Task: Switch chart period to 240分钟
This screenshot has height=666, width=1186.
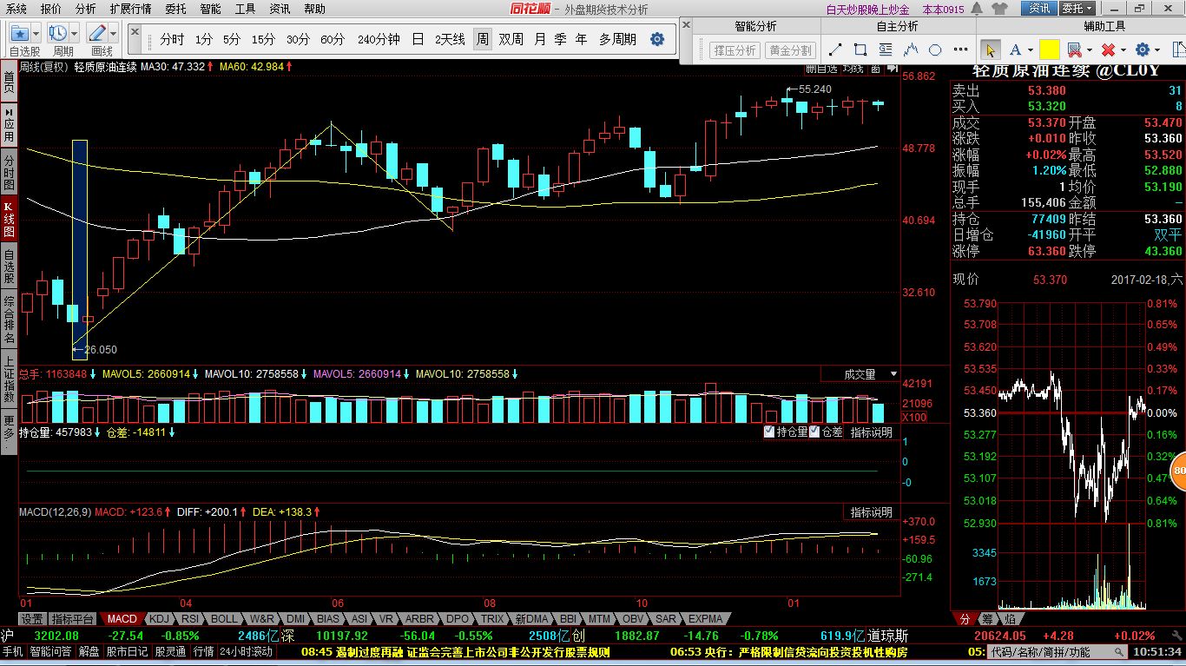Action: tap(379, 39)
